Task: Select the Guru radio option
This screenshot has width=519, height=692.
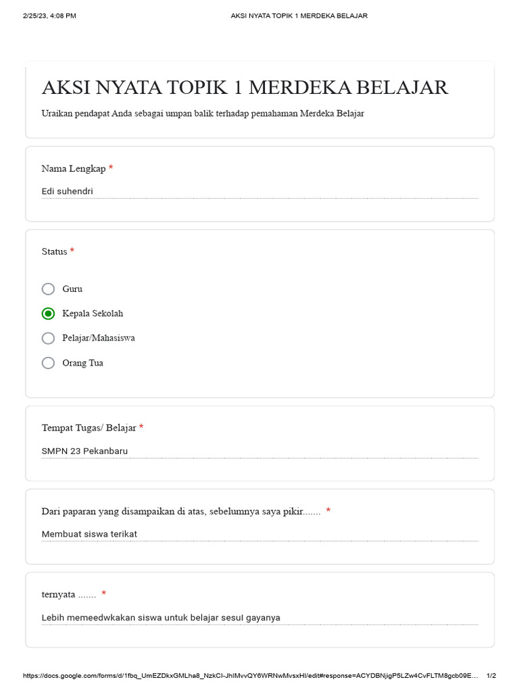Action: pyautogui.click(x=48, y=289)
